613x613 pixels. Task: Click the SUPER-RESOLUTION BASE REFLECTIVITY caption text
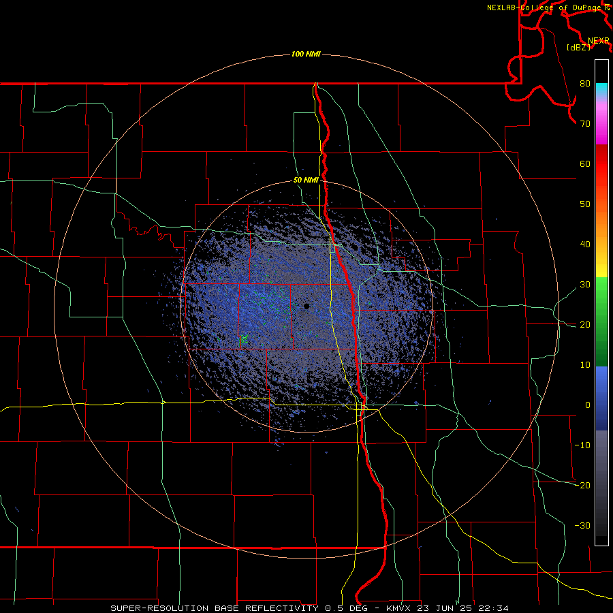(214, 608)
